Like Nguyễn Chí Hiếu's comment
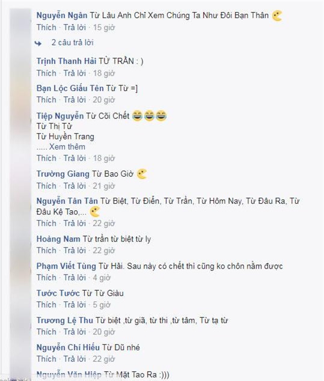Viewport: 324px width, 381px height. tap(46, 359)
